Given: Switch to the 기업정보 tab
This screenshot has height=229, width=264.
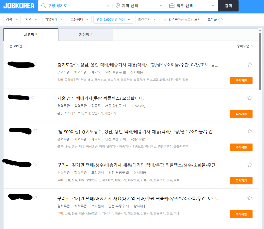Looking at the screenshot, I should tap(86, 35).
